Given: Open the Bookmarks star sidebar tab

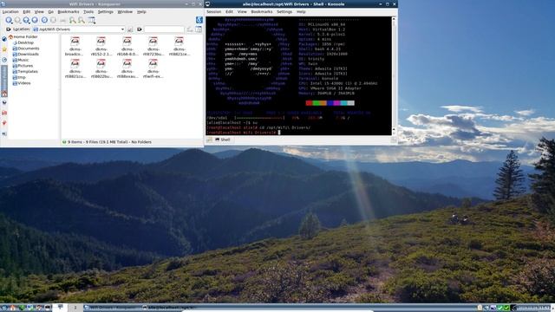Looking at the screenshot, I should [4, 49].
